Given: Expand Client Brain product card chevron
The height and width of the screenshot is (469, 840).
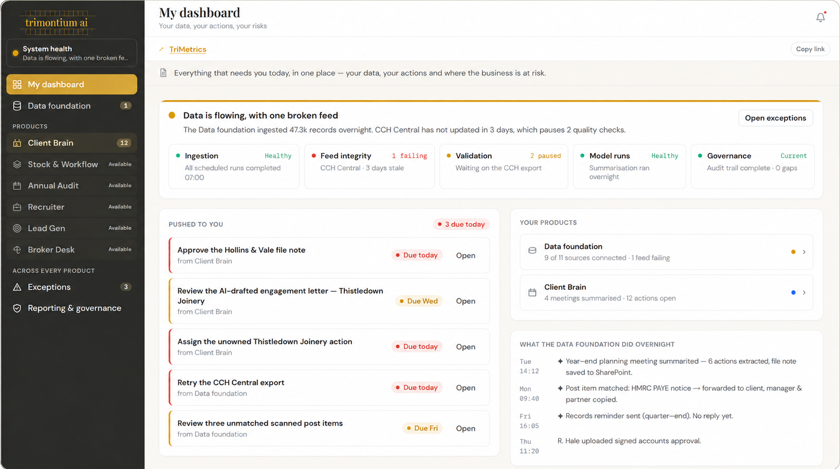Looking at the screenshot, I should [804, 292].
